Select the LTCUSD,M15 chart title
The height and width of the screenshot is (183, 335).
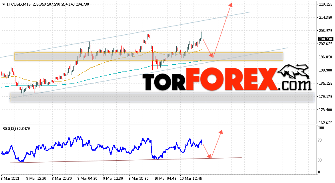(x=18, y=4)
